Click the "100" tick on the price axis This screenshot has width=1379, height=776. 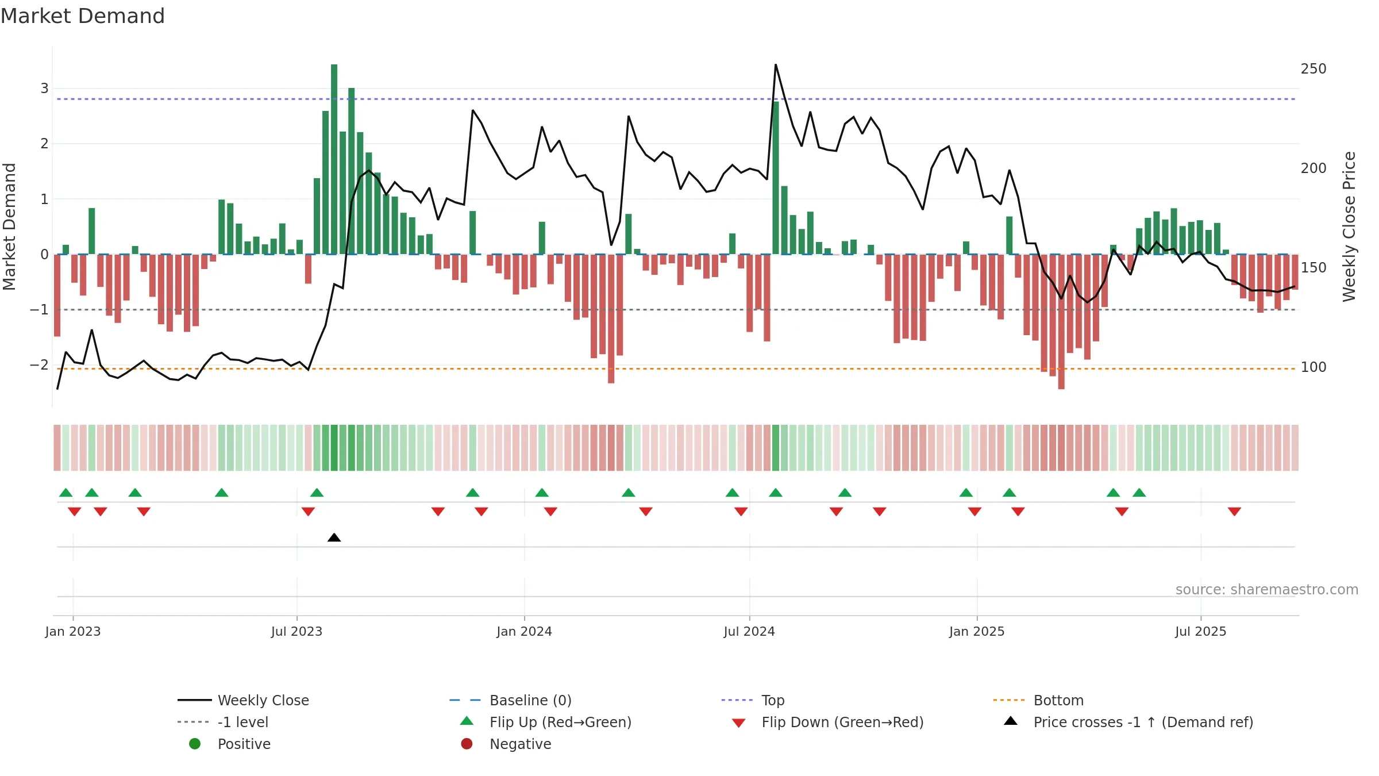(1313, 367)
